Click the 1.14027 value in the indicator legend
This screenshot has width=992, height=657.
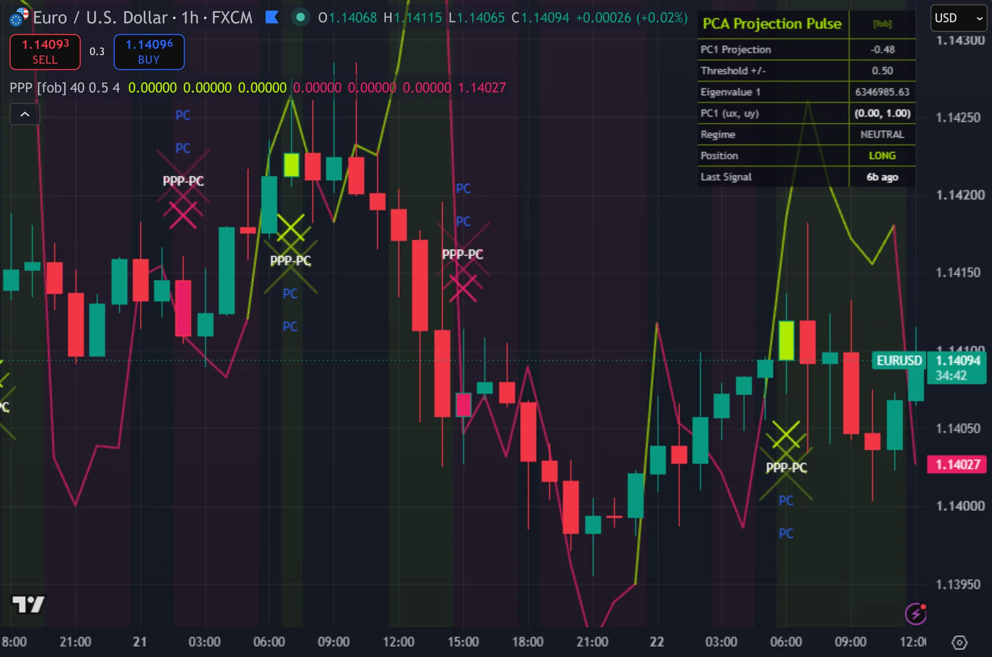(x=482, y=88)
